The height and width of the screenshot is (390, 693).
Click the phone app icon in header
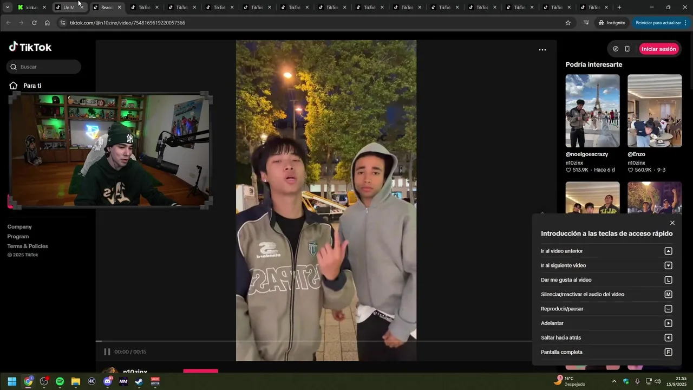[627, 49]
